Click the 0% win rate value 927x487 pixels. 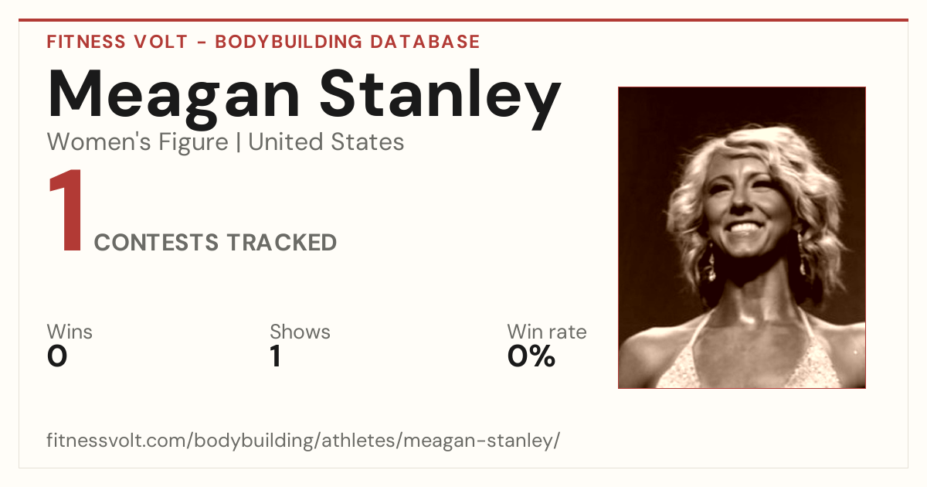click(x=531, y=356)
